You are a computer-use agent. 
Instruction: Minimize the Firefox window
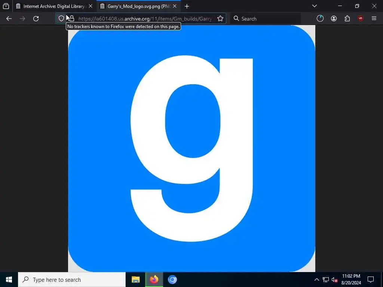[x=340, y=6]
